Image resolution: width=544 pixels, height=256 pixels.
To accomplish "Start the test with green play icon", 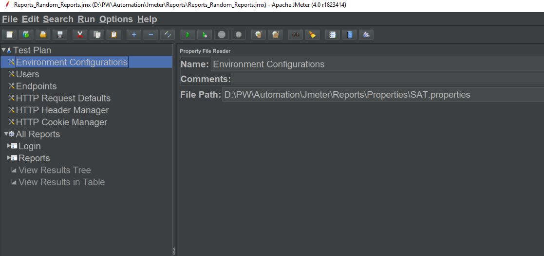I will click(188, 34).
